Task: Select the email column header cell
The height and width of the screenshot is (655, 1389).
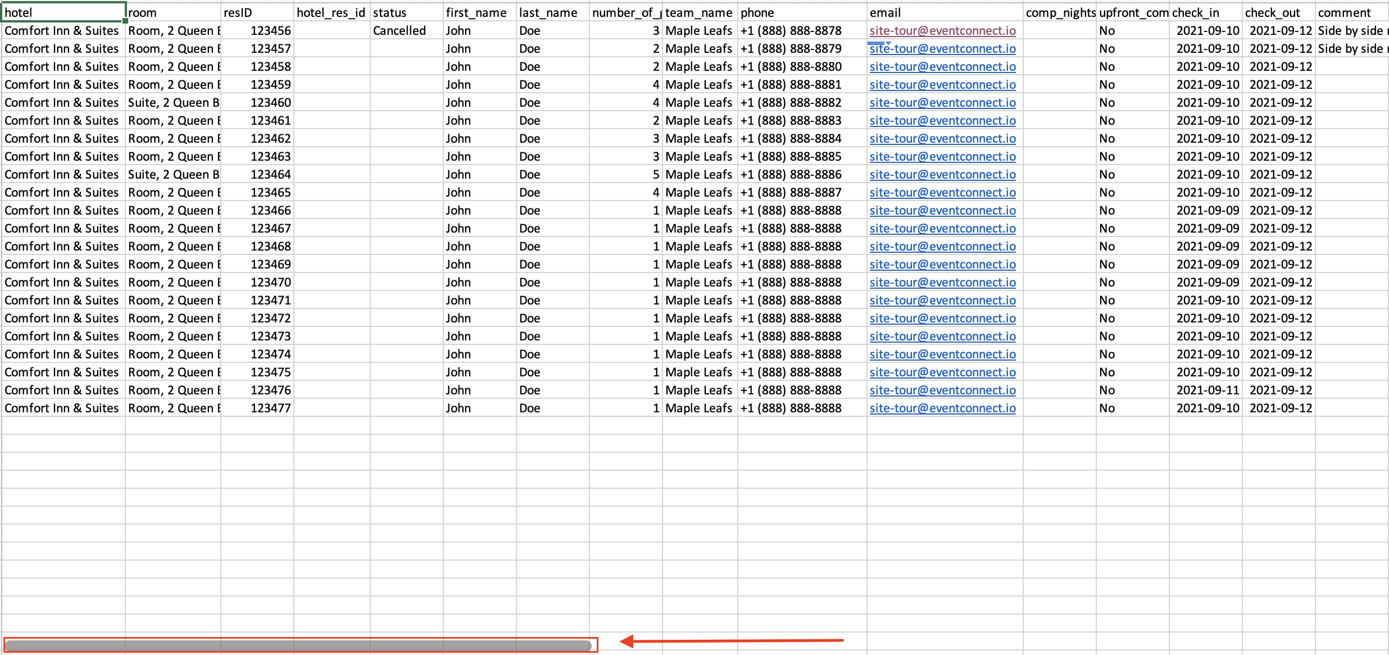Action: [x=944, y=12]
